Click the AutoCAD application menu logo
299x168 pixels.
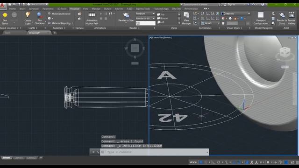(x=2, y=5)
